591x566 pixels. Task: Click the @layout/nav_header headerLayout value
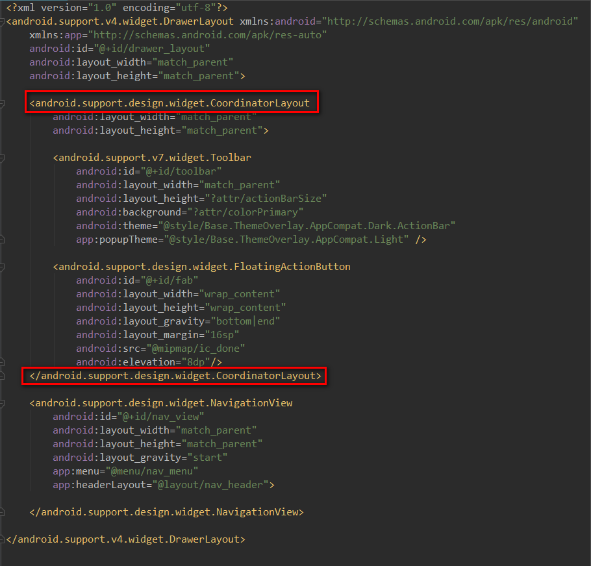(x=210, y=485)
